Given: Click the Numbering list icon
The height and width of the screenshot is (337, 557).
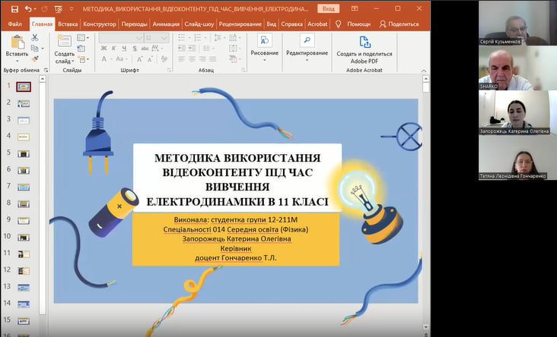Looking at the screenshot, I should (199, 37).
